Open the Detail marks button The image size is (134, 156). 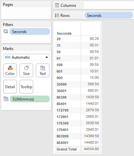10,87
